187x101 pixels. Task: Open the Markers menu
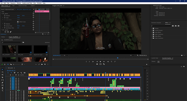[x=19, y=3]
